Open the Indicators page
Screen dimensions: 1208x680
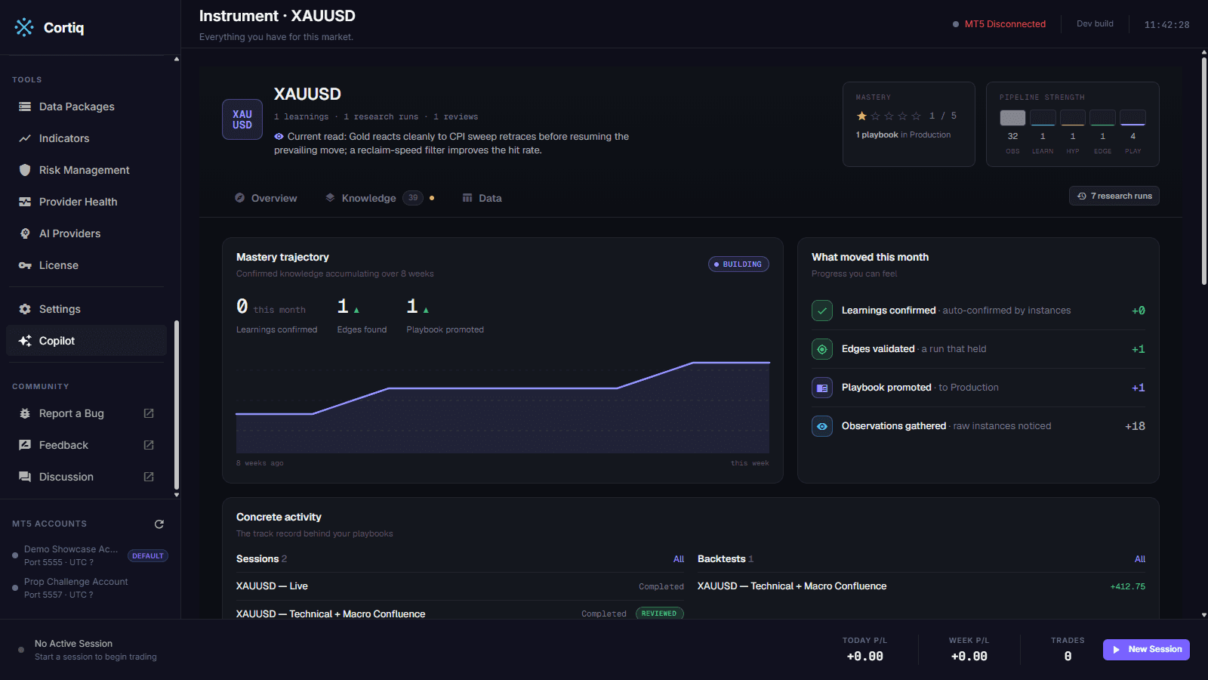[x=86, y=138]
